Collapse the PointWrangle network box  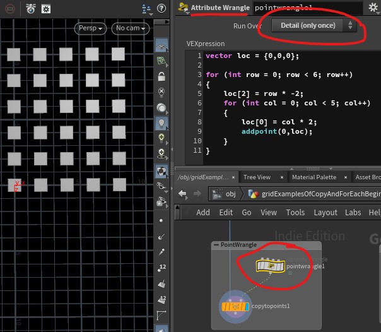tap(216, 245)
